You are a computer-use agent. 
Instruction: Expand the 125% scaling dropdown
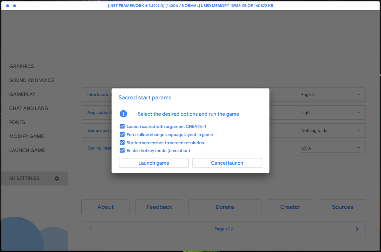[330, 148]
